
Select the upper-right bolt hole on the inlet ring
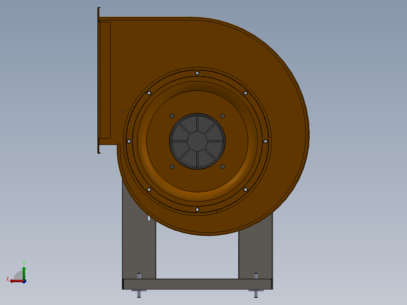(245, 93)
